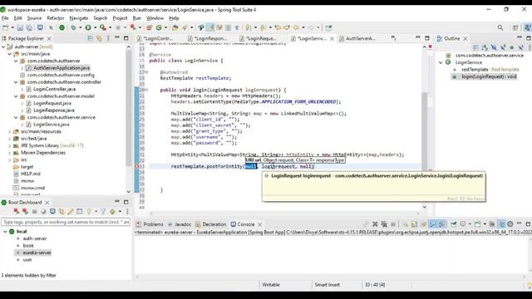The height and width of the screenshot is (299, 532).
Task: Toggle the filter funnel in Boot Dashboard
Action: tap(103, 212)
